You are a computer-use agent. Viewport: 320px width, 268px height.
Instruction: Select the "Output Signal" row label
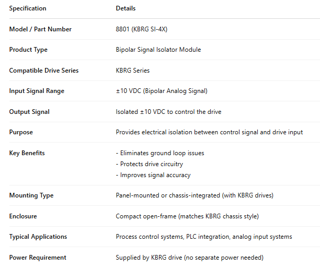[29, 112]
